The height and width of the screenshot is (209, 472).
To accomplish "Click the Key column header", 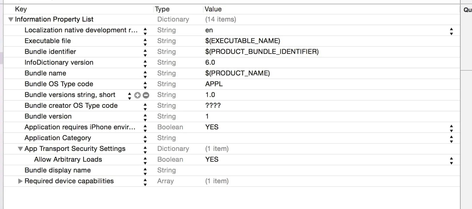I will click(x=21, y=9).
